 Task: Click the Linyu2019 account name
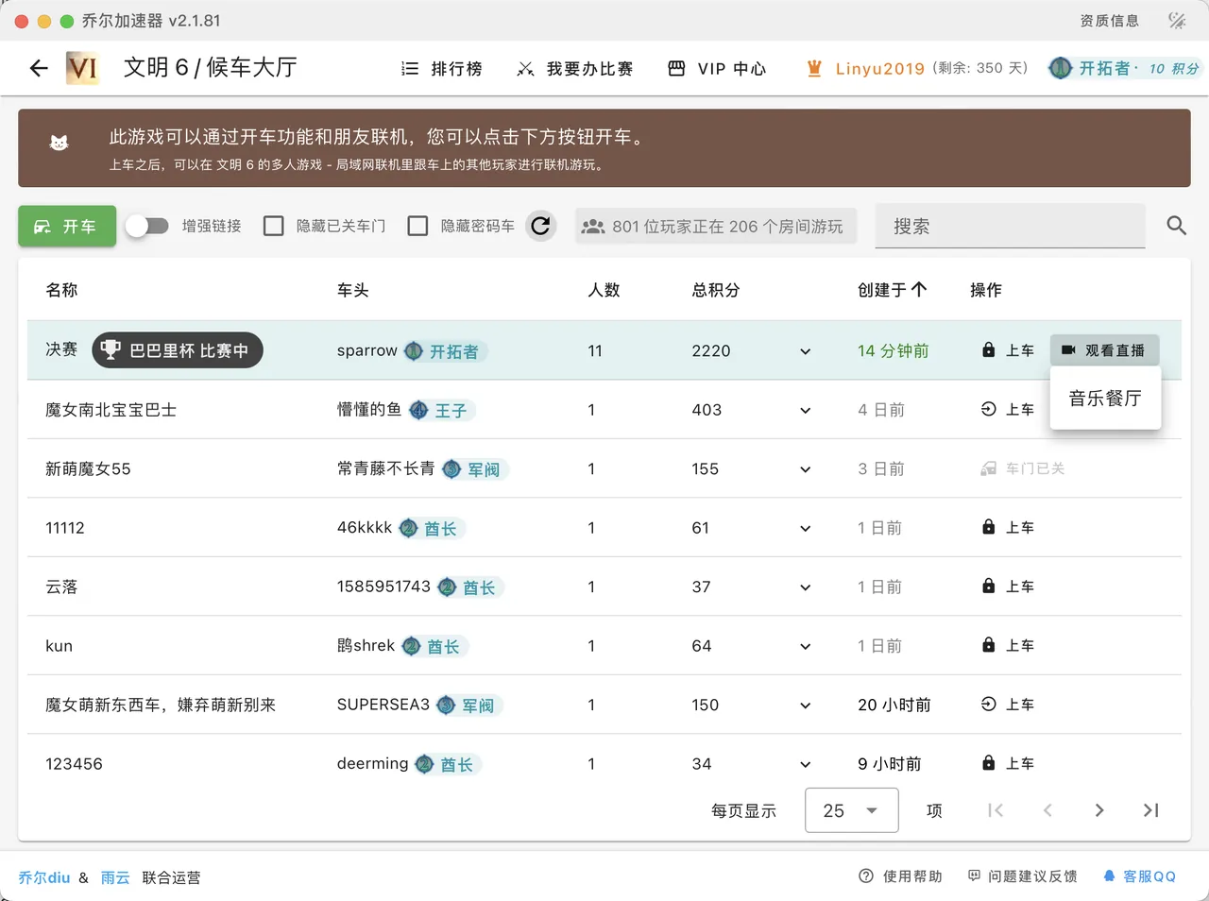click(879, 69)
